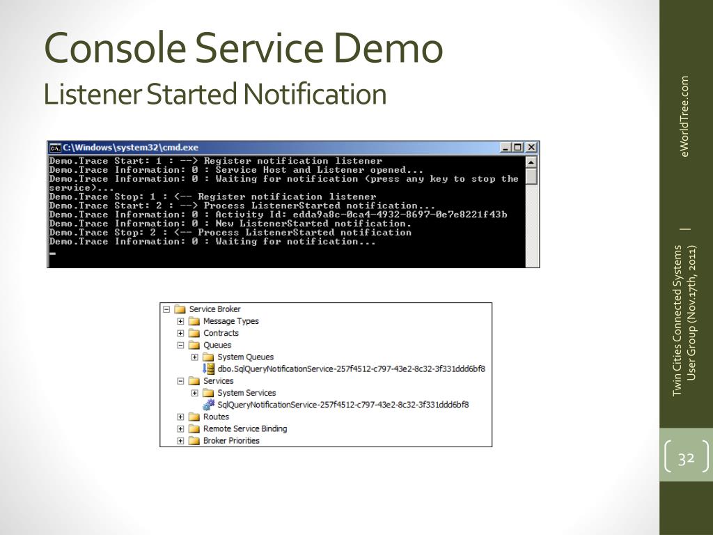This screenshot has height=535, width=713.
Task: Expand the Contracts node
Action: pyautogui.click(x=180, y=333)
